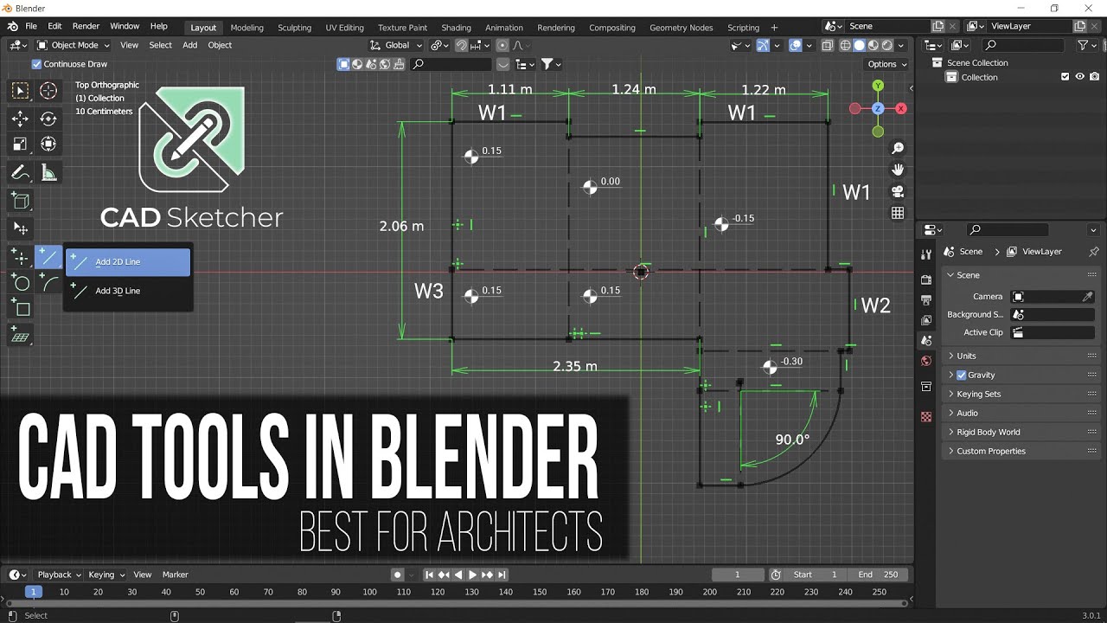Jump to the timeline start frame
1107x623 pixels.
pos(430,575)
